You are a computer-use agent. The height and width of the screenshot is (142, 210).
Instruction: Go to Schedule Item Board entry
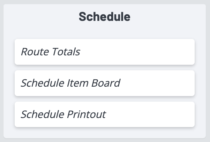104,83
